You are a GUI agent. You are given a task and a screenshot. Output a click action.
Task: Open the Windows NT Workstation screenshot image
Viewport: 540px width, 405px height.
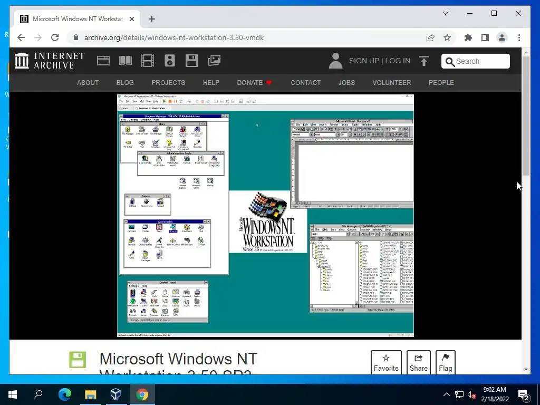coord(266,216)
